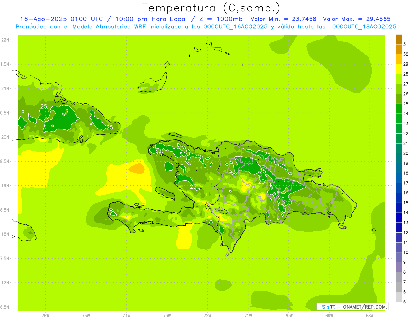Click the "71W" longitude label

(248, 315)
